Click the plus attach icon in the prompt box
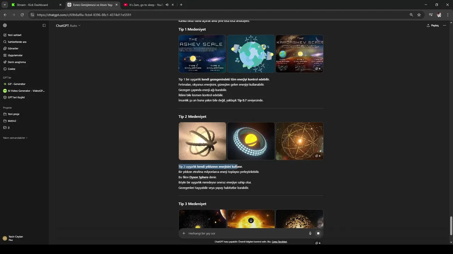This screenshot has width=453, height=254. (184, 233)
